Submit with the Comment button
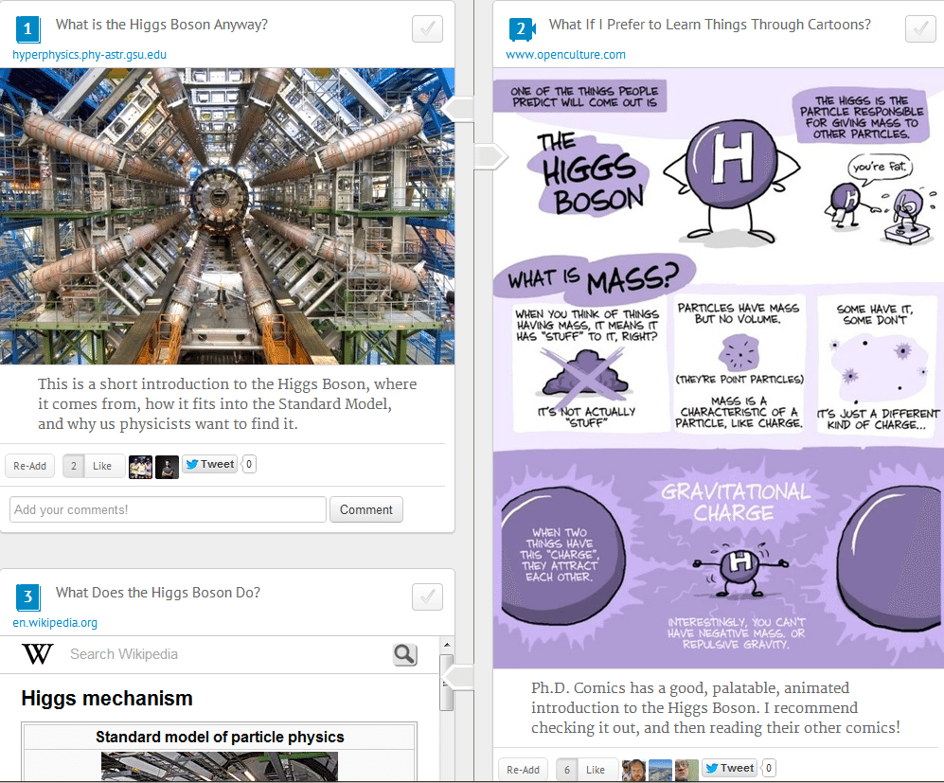This screenshot has width=944, height=783. (366, 509)
